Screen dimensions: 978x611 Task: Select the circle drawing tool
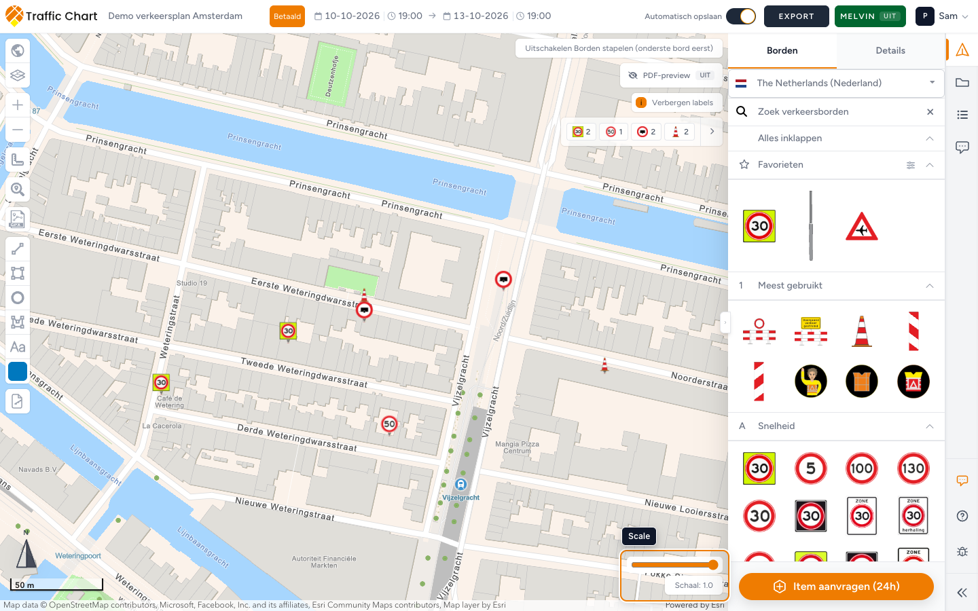(18, 298)
